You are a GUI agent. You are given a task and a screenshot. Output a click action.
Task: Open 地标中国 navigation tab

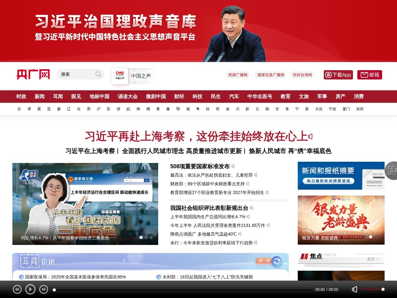[100, 97]
